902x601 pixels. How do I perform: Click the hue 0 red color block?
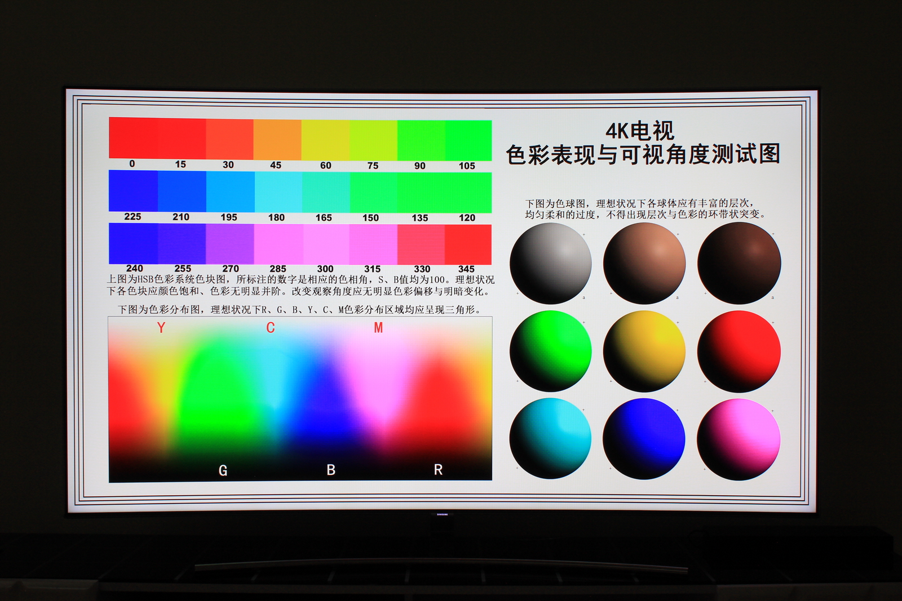pos(132,139)
